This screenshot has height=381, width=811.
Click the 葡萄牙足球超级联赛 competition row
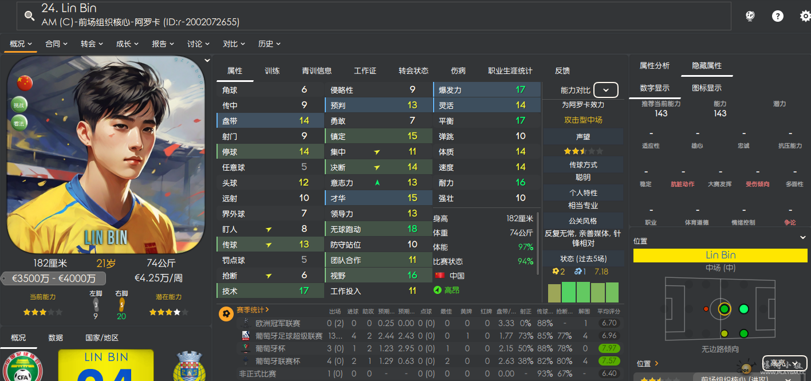point(289,336)
